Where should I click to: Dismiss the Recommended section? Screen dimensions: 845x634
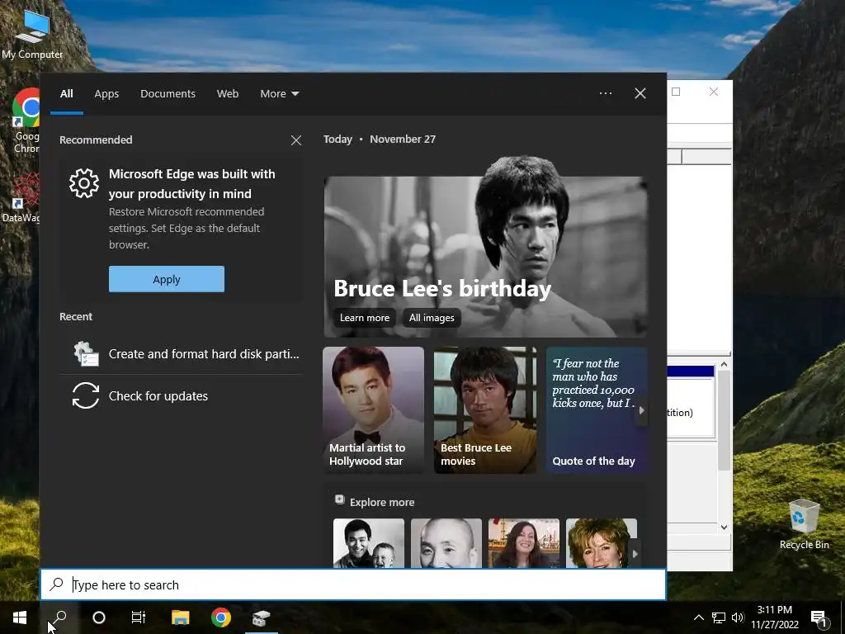pyautogui.click(x=296, y=140)
